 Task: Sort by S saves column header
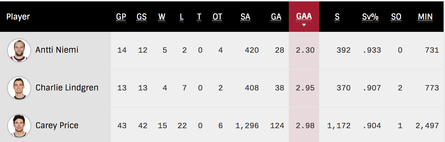(x=337, y=17)
